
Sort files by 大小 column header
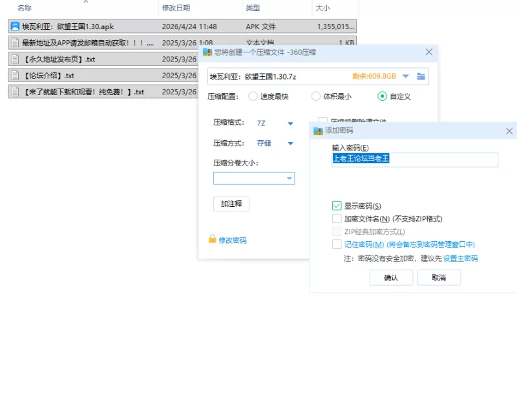pyautogui.click(x=322, y=8)
